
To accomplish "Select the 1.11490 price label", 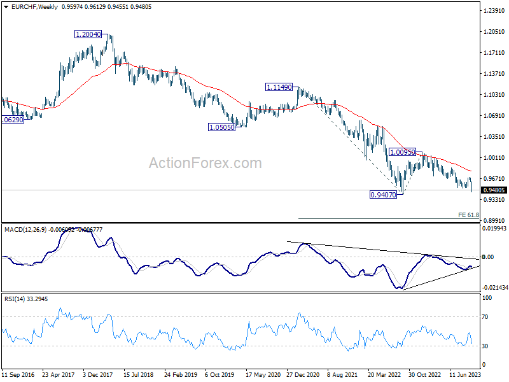I will point(279,87).
